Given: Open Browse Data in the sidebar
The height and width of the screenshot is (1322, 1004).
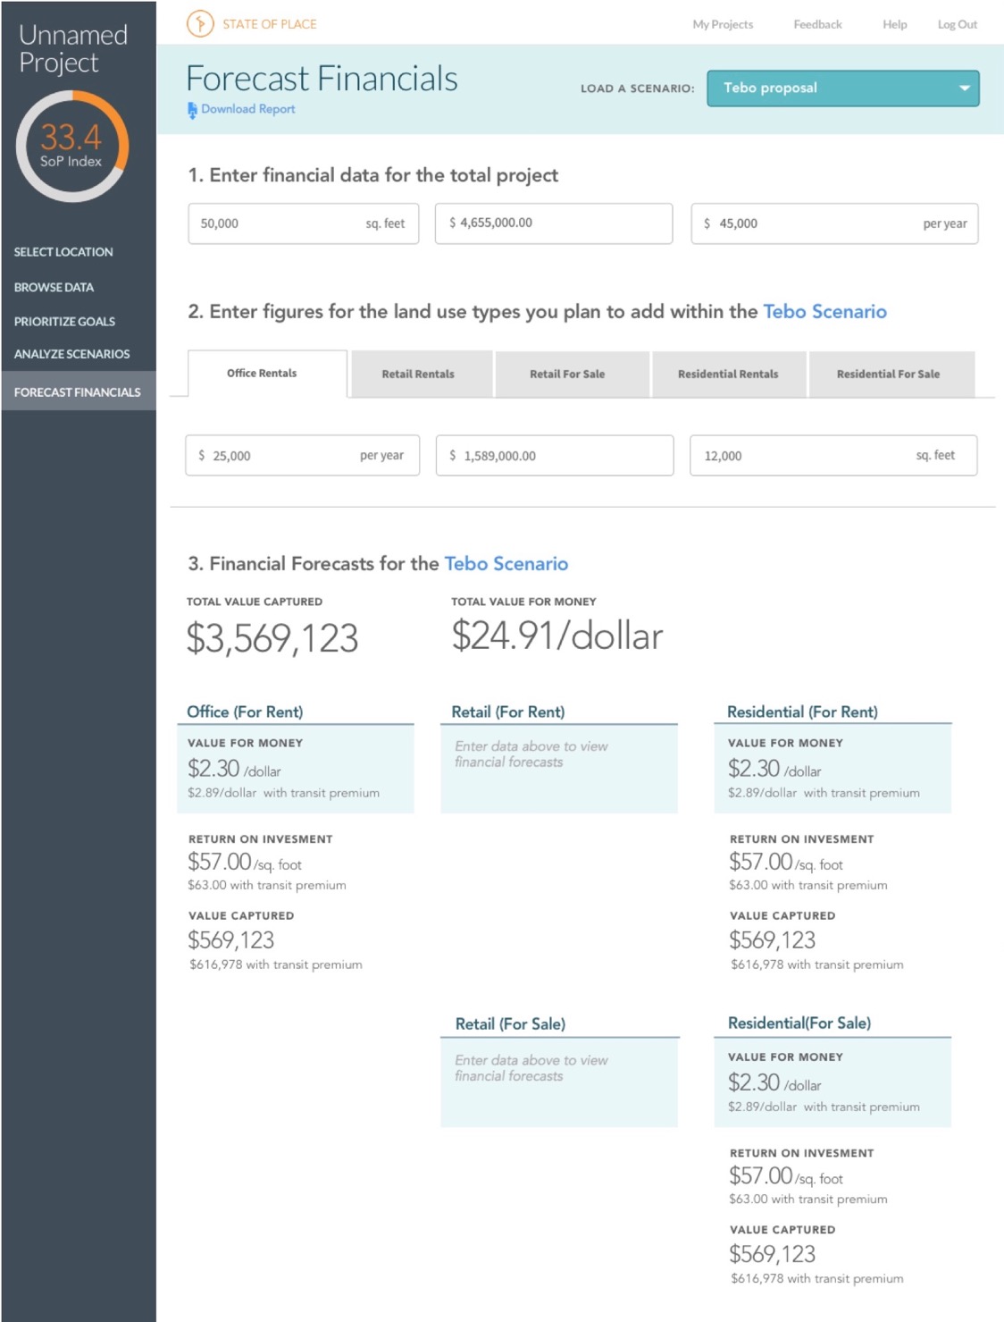Looking at the screenshot, I should pos(54,287).
